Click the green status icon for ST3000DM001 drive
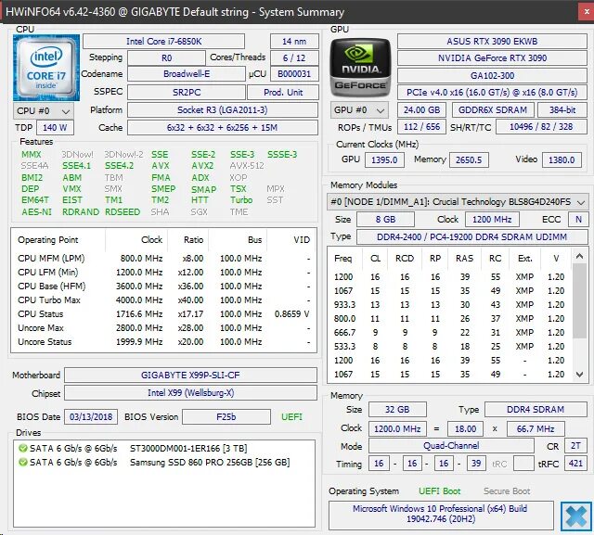The width and height of the screenshot is (594, 535). coord(22,449)
